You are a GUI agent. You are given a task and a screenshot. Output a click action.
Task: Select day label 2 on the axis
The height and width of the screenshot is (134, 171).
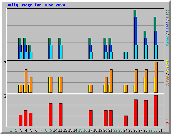click(x=16, y=130)
